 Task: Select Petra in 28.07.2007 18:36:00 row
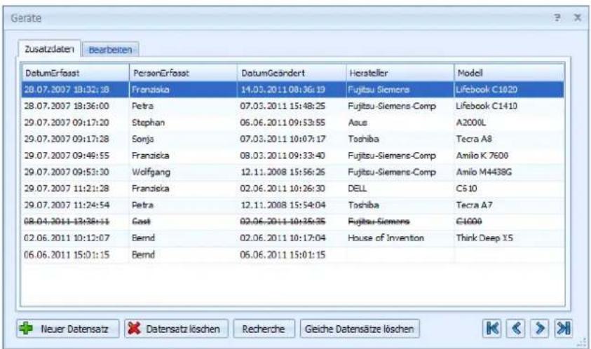[183, 106]
